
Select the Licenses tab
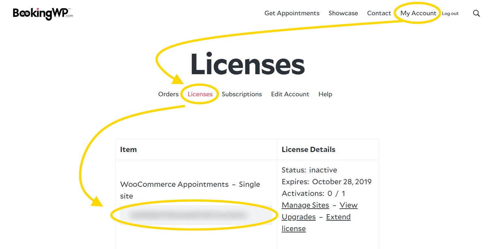tap(199, 94)
